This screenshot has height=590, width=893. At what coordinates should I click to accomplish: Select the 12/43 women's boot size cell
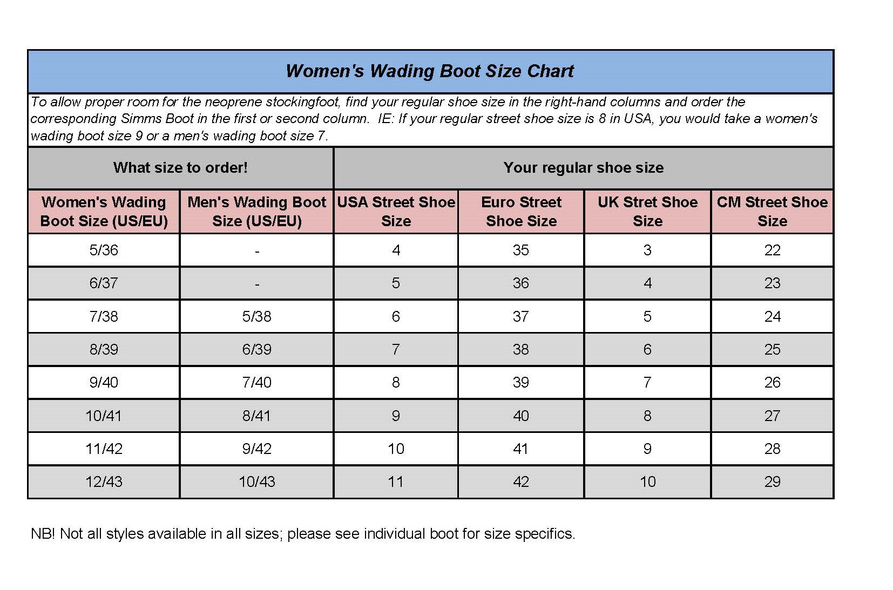pos(104,482)
